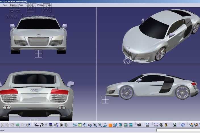Select the Rotate view tool
Viewport: 200px width, 133px height.
[x=90, y=125]
